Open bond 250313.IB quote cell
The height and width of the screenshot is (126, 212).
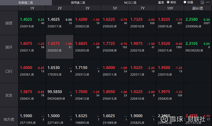click(x=87, y=71)
